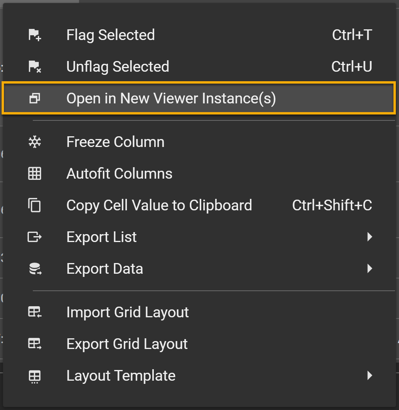Select the Flag Selected menu entry
Viewport: 399px width, 410px height.
(110, 35)
